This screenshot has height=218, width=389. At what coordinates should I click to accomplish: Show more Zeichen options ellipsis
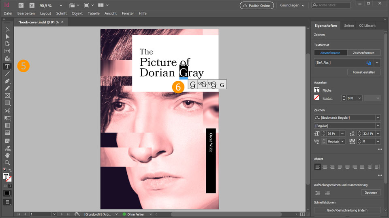click(x=380, y=149)
